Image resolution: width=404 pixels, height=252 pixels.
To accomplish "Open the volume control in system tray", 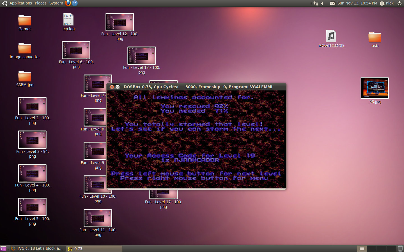I will pos(322,3).
